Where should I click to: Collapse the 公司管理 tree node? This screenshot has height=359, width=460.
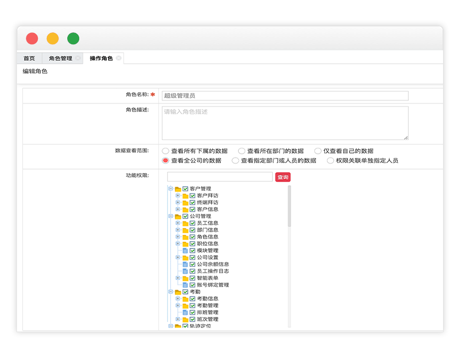pyautogui.click(x=170, y=217)
